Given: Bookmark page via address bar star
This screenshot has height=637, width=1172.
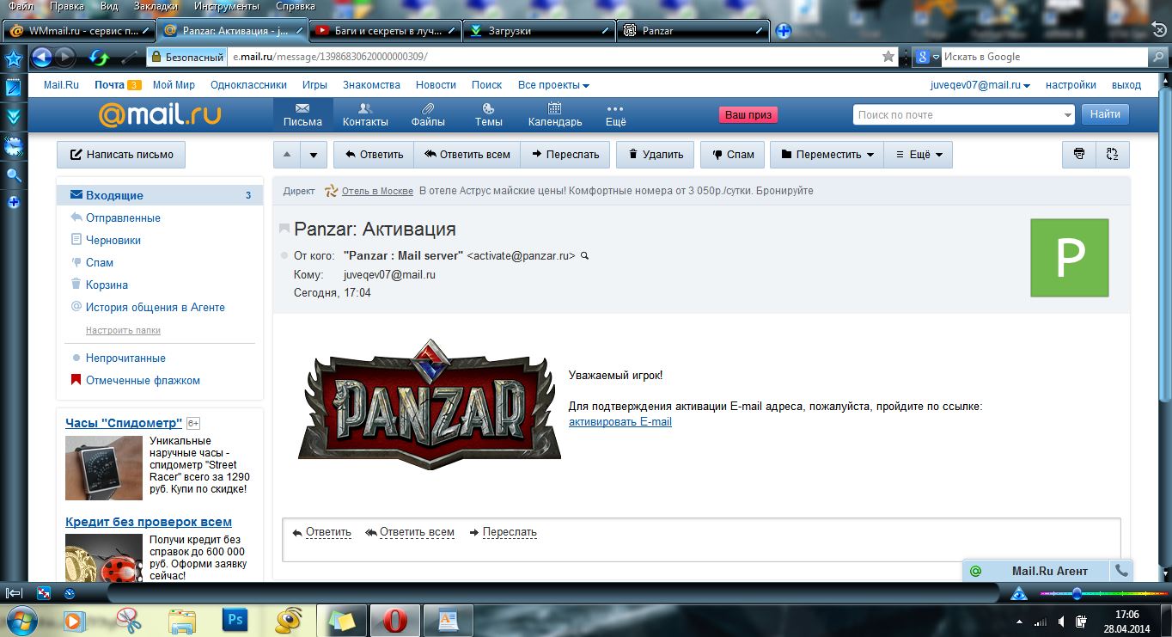Looking at the screenshot, I should [888, 57].
